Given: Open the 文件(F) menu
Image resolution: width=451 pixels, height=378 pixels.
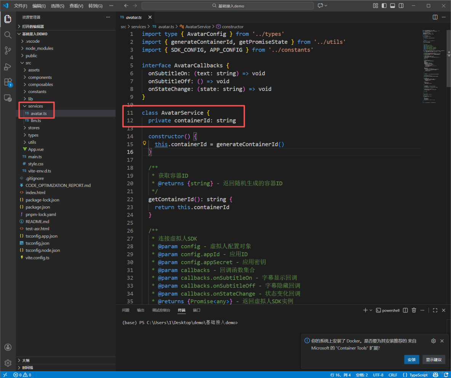Looking at the screenshot, I should coord(21,6).
